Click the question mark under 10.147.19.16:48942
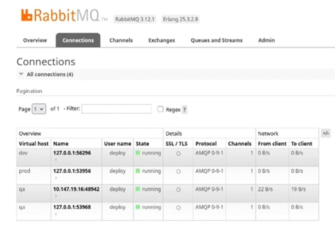This screenshot has width=335, height=225. pyautogui.click(x=55, y=196)
